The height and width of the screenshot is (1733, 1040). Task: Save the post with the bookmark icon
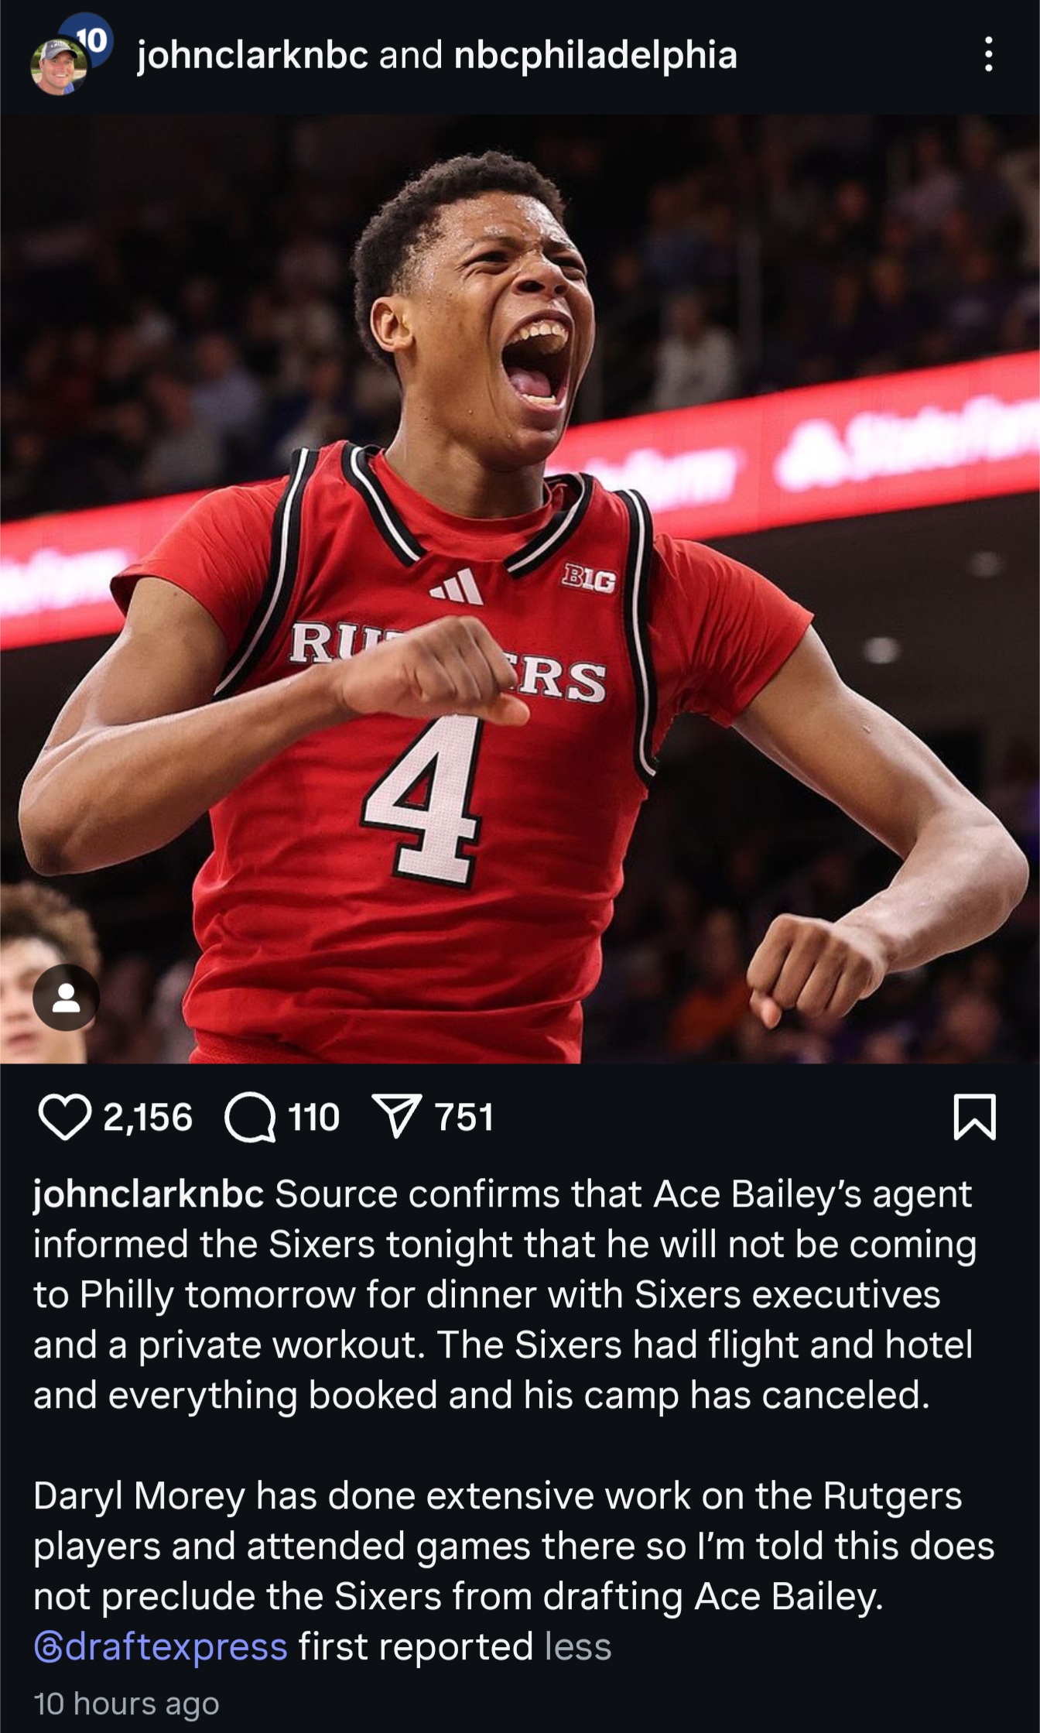(974, 1117)
